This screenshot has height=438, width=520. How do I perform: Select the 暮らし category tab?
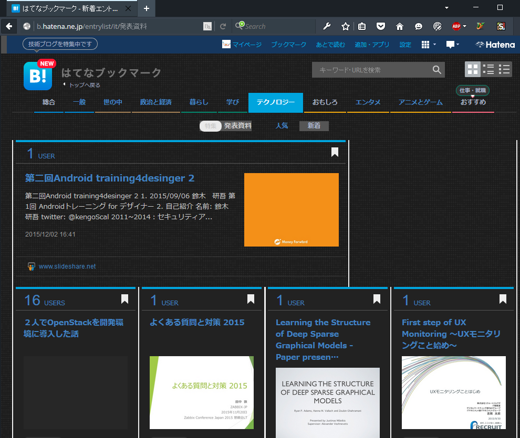coord(199,102)
